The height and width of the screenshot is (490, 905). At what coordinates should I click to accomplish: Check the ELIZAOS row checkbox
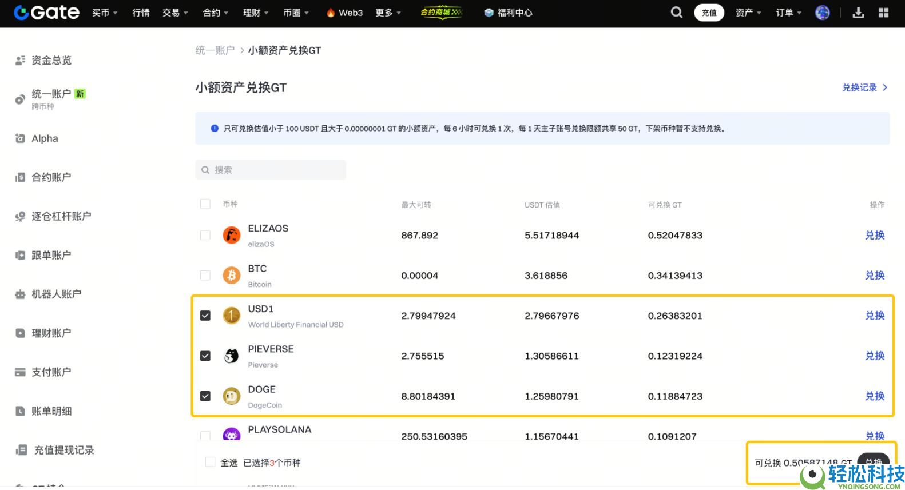(205, 235)
